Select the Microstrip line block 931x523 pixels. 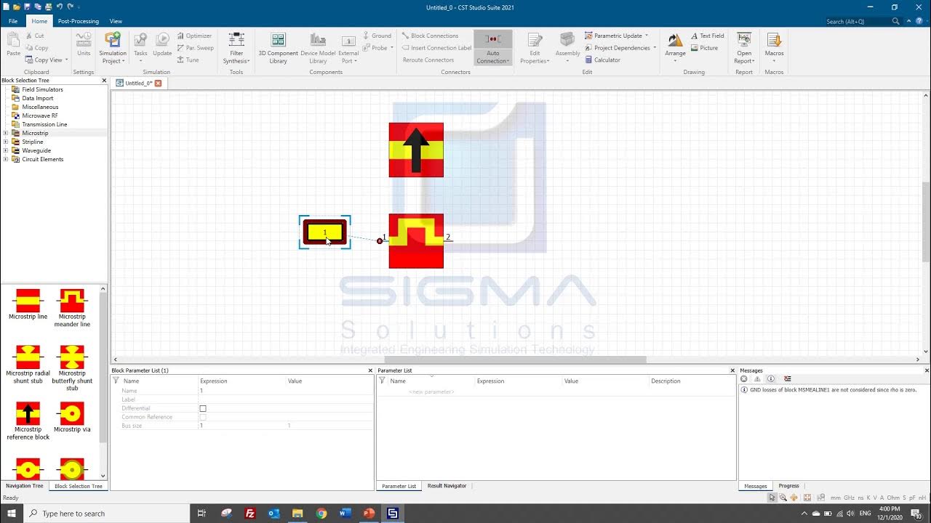point(28,304)
